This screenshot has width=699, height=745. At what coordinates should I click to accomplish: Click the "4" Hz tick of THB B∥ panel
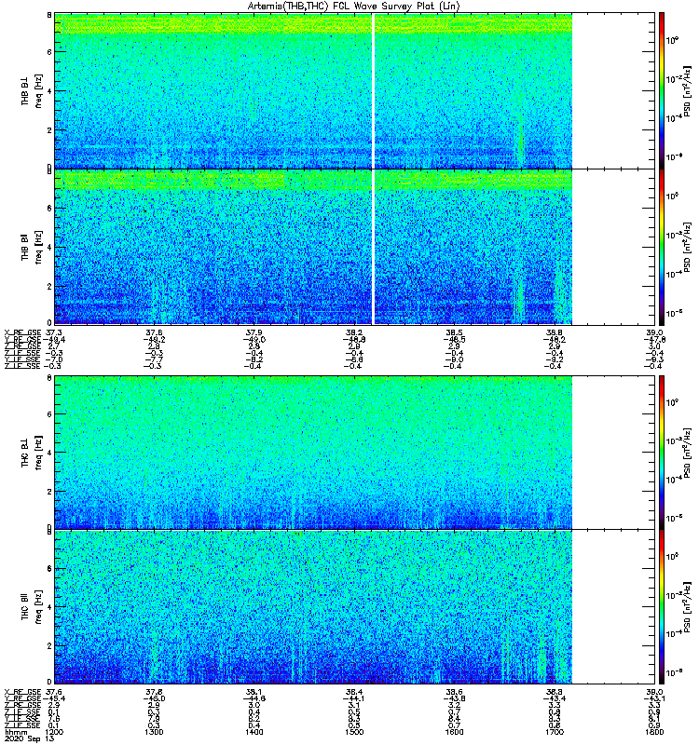pos(49,247)
